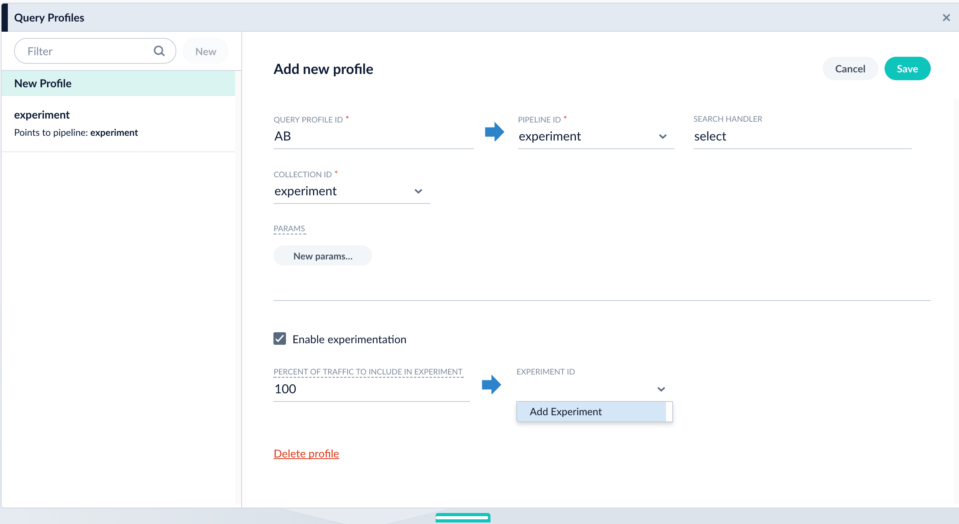Select the experiment profile in the sidebar
The image size is (959, 524).
pyautogui.click(x=118, y=123)
